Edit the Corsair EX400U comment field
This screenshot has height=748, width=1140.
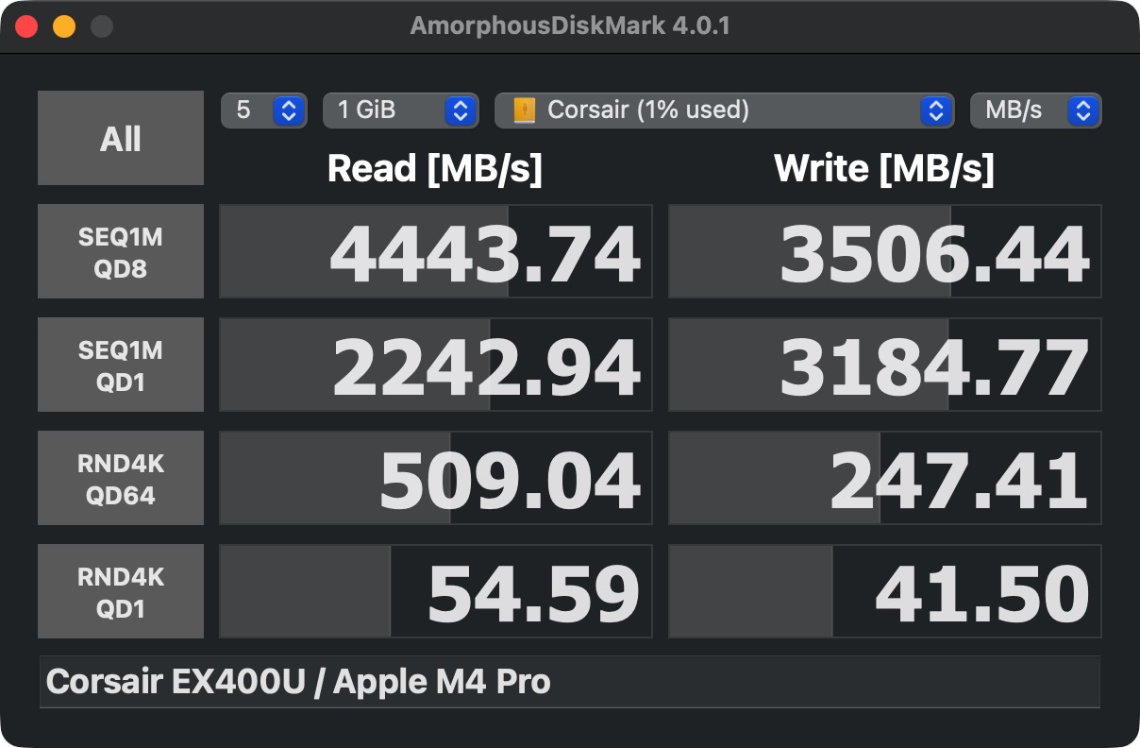(569, 682)
